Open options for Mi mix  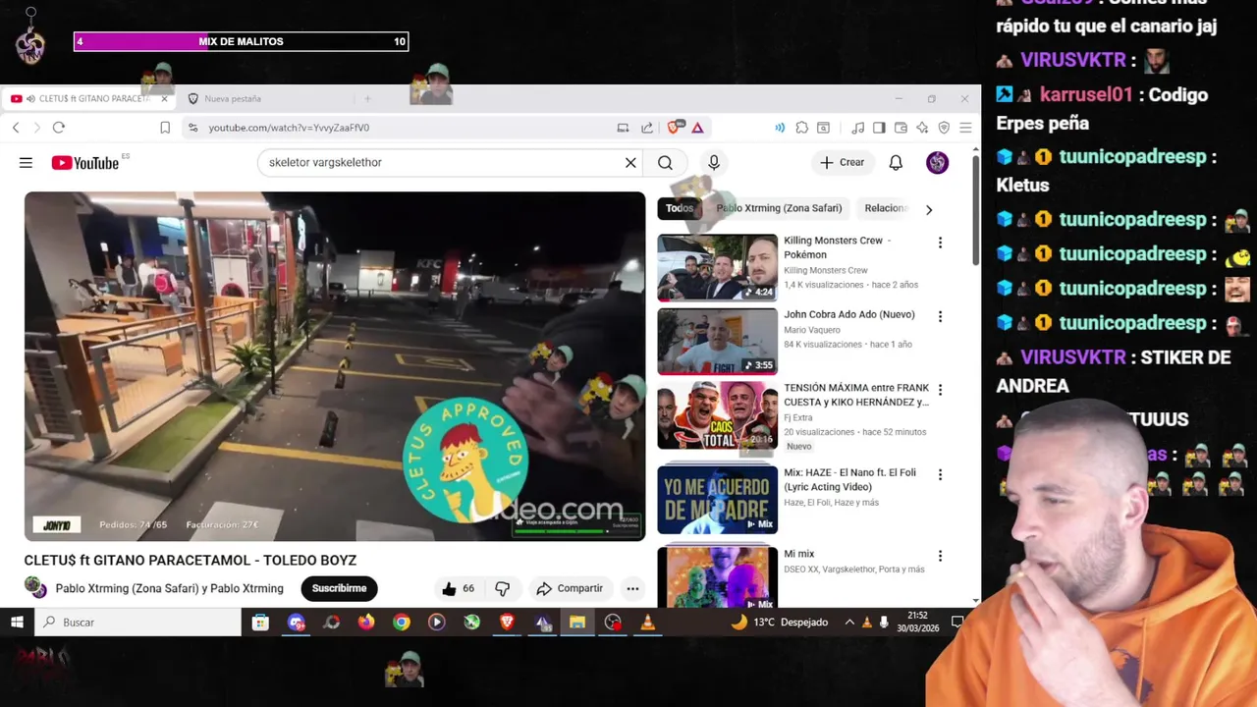pyautogui.click(x=940, y=556)
